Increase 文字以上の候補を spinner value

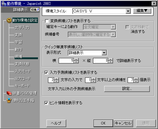click(94, 79)
